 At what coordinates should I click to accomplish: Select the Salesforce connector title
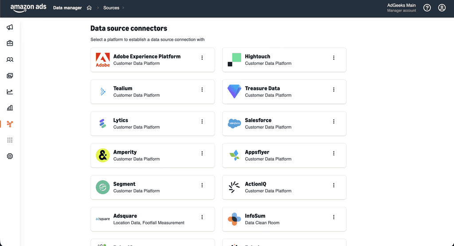point(258,120)
